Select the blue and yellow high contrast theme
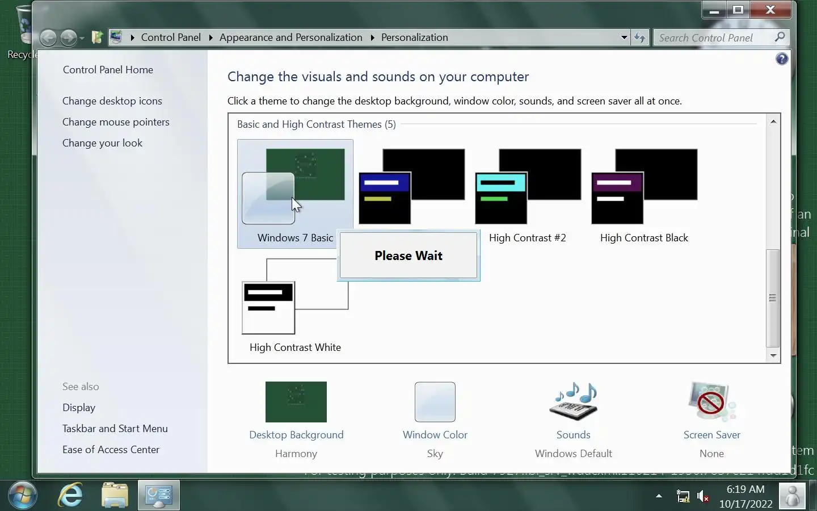Screen dimensions: 817x511 tap(411, 187)
